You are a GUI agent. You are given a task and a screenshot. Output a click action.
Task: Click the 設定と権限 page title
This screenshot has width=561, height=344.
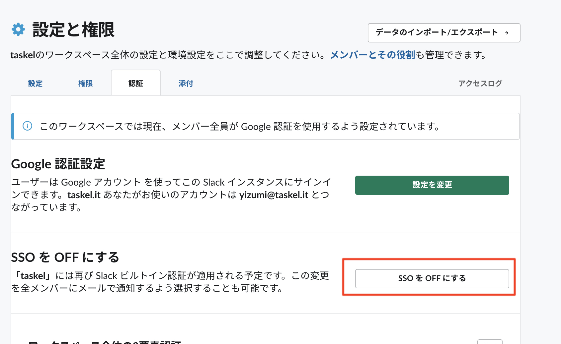point(73,30)
